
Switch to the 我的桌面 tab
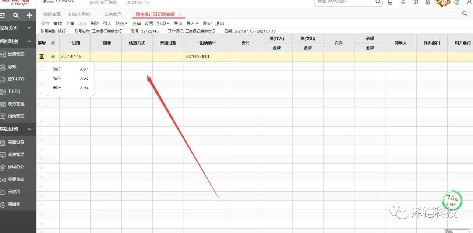[x=52, y=14]
